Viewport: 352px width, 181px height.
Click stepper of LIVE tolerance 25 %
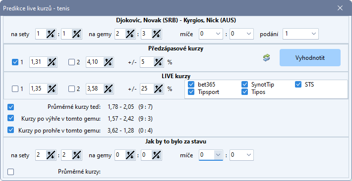(159, 89)
